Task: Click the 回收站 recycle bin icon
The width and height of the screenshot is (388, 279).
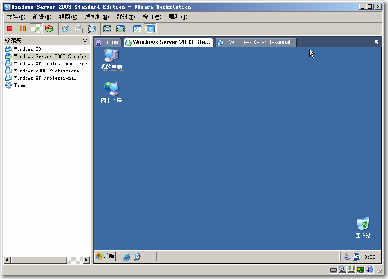Action: pos(363,228)
